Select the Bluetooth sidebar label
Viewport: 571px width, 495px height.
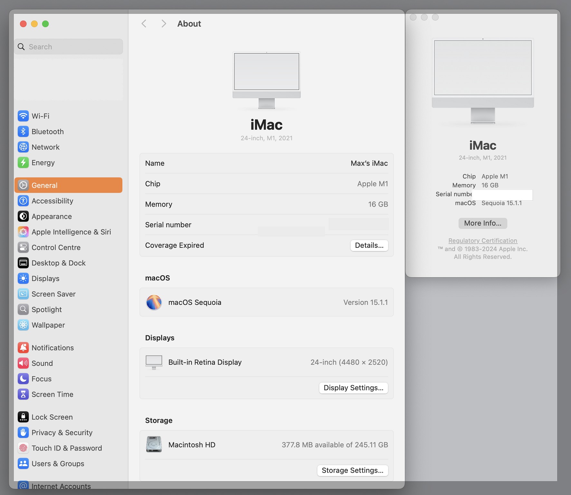click(x=48, y=131)
